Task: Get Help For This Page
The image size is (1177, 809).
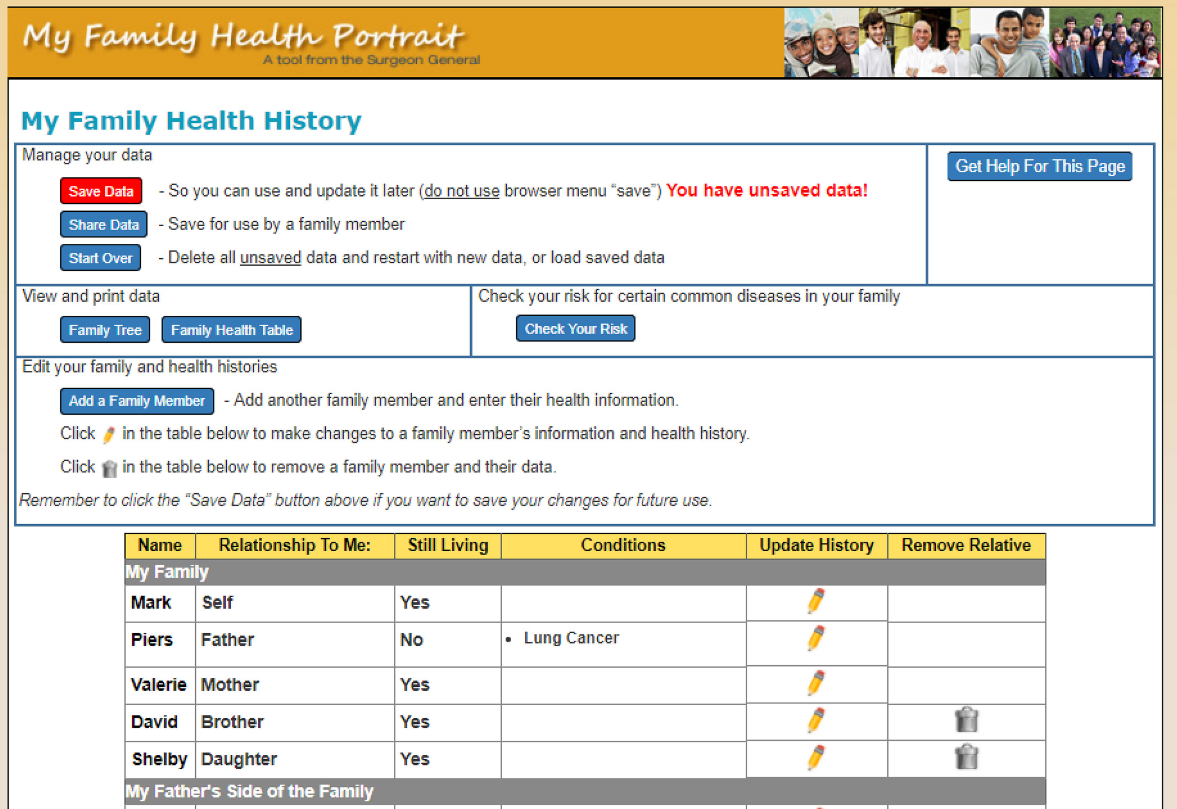Action: [1040, 166]
